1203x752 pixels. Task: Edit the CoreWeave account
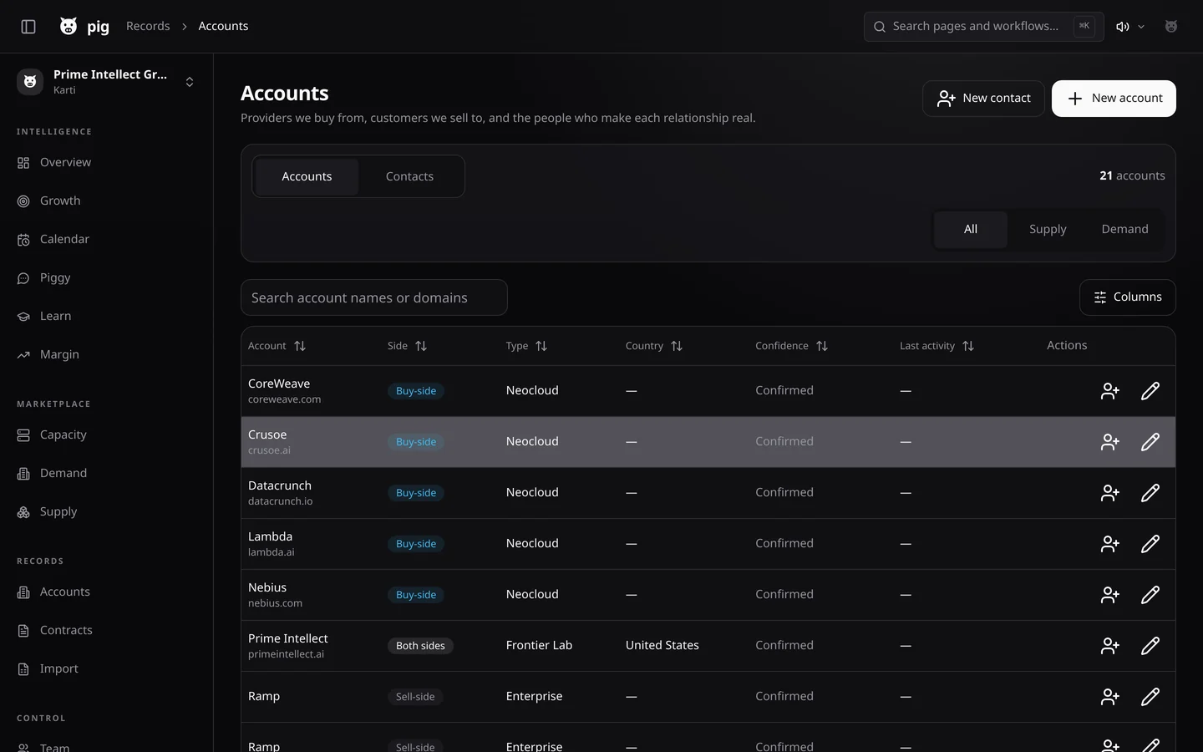tap(1150, 391)
